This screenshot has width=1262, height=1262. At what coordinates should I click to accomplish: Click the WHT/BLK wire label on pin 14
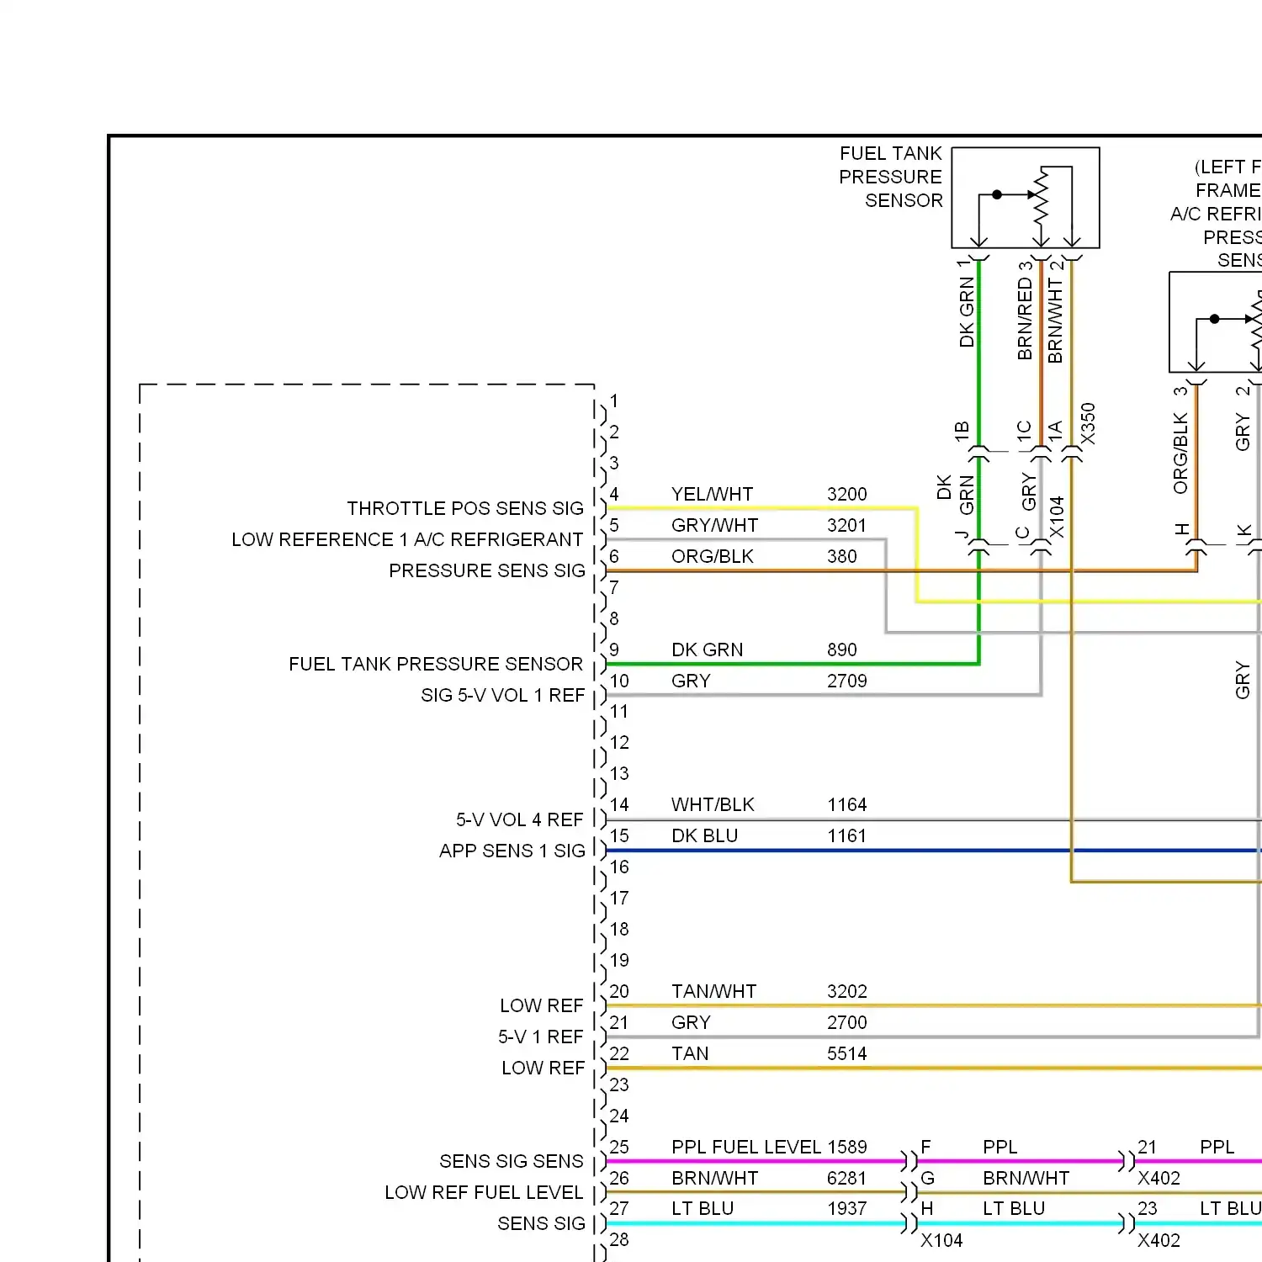click(713, 804)
